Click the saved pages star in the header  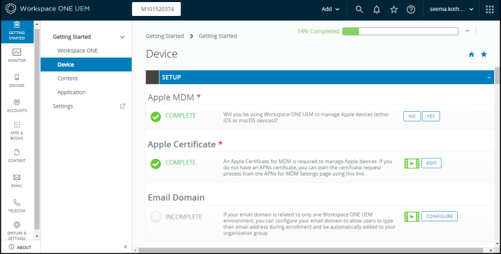pyautogui.click(x=393, y=10)
